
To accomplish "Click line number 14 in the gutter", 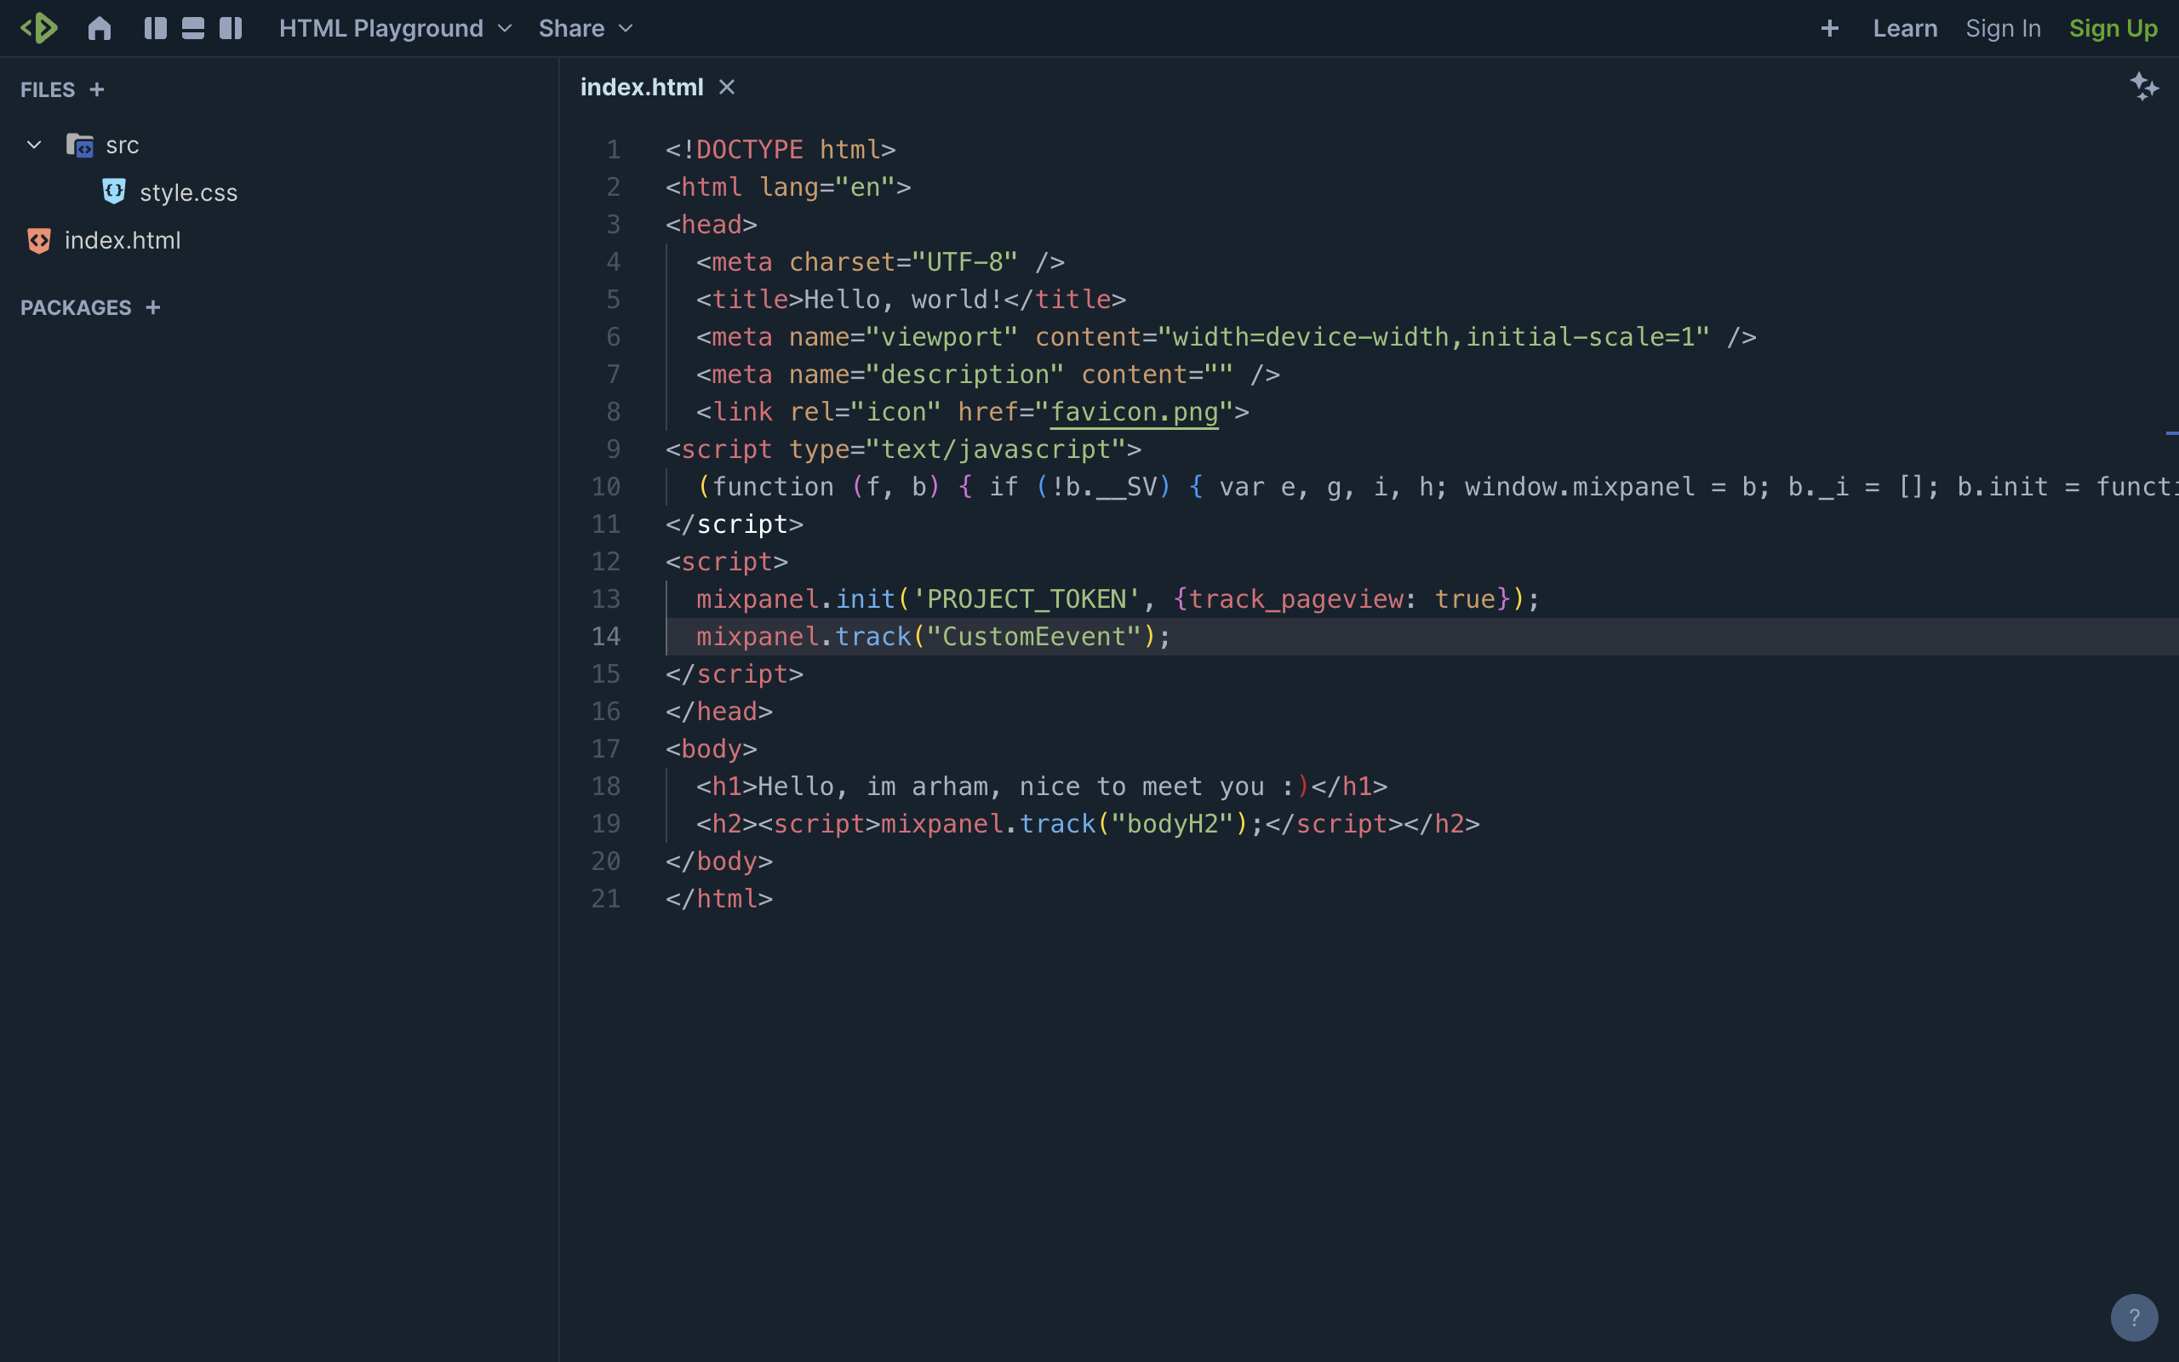I will (606, 636).
